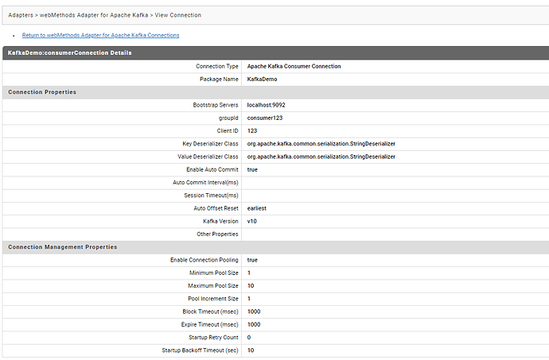Click the Minimum Pool Size label

tap(214, 273)
